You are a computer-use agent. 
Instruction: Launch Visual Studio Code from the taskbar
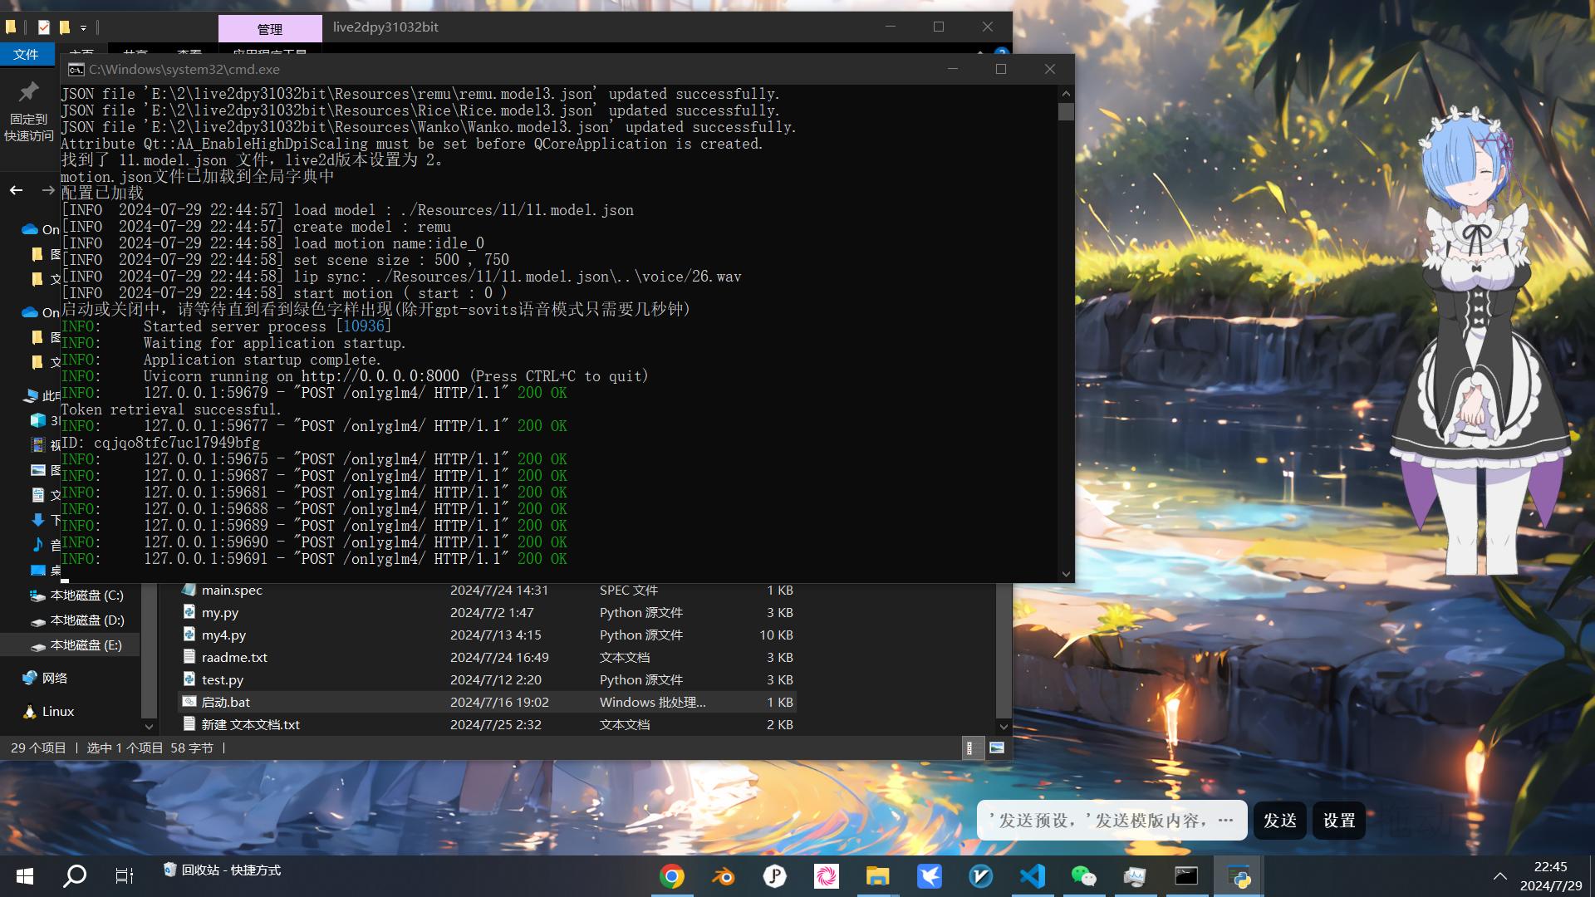[x=1033, y=876]
